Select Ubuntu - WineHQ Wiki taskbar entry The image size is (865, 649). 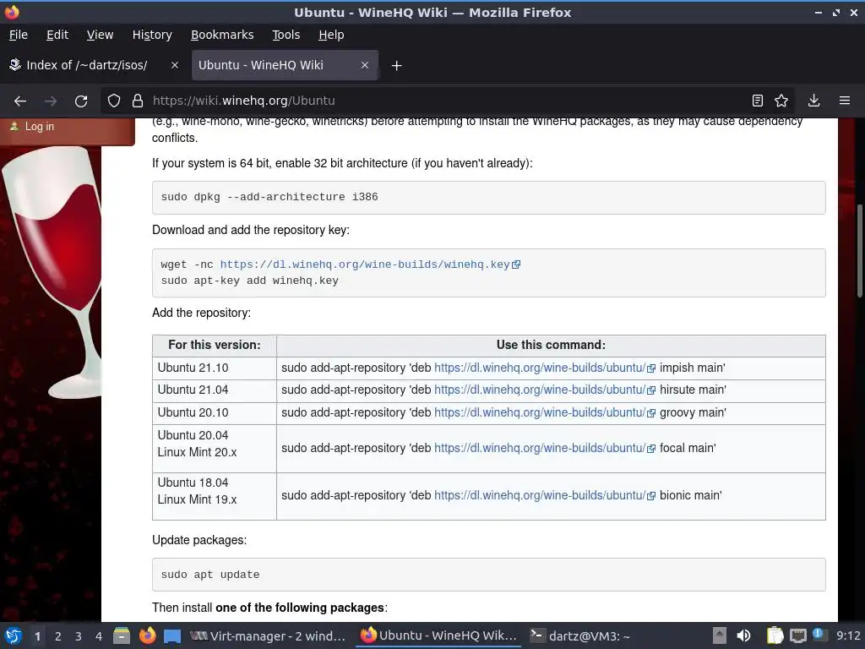(x=438, y=635)
